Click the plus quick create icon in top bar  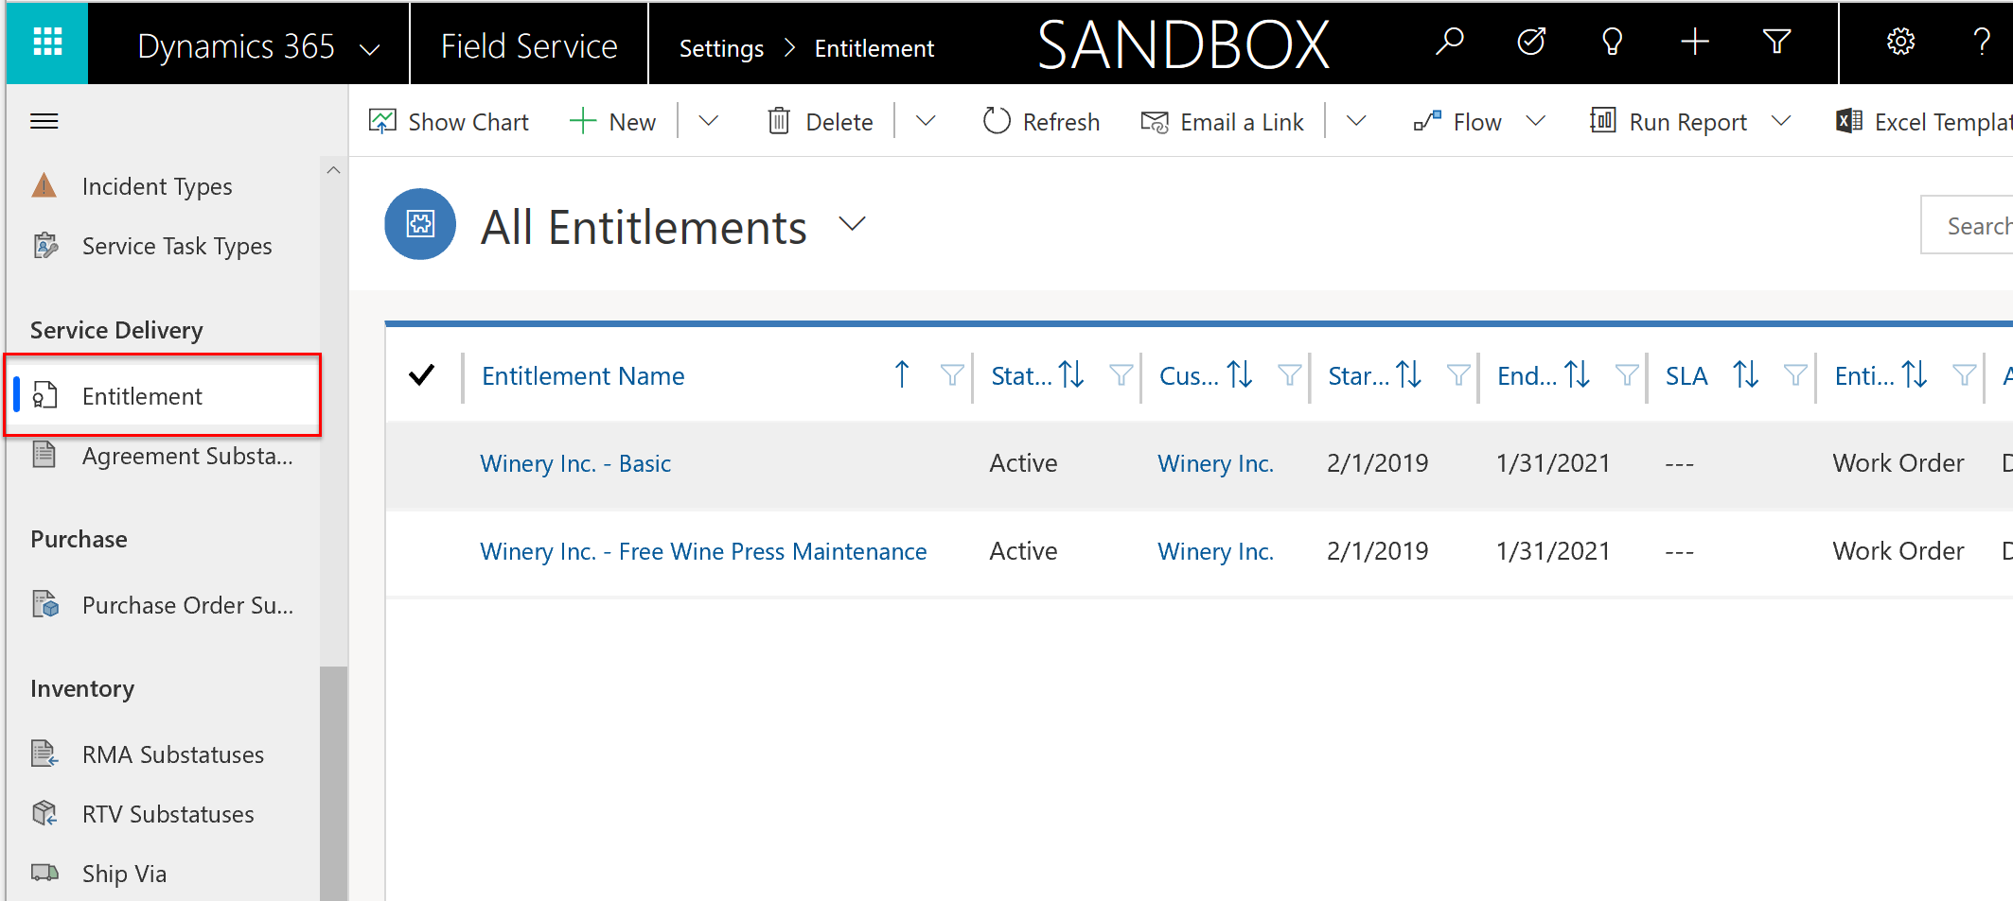click(x=1694, y=43)
